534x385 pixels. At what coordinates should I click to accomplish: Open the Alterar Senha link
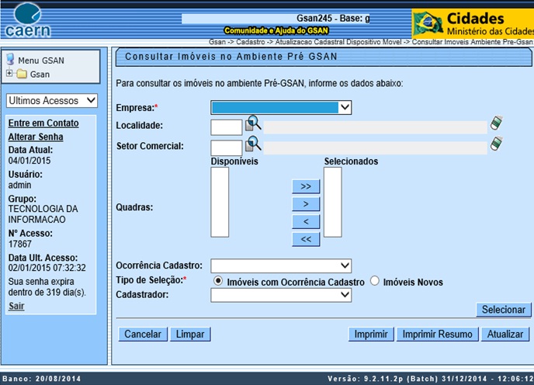click(36, 137)
